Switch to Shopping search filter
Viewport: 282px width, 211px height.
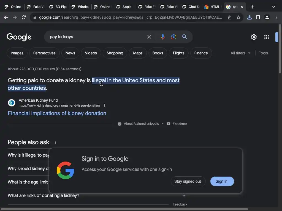coord(115,53)
